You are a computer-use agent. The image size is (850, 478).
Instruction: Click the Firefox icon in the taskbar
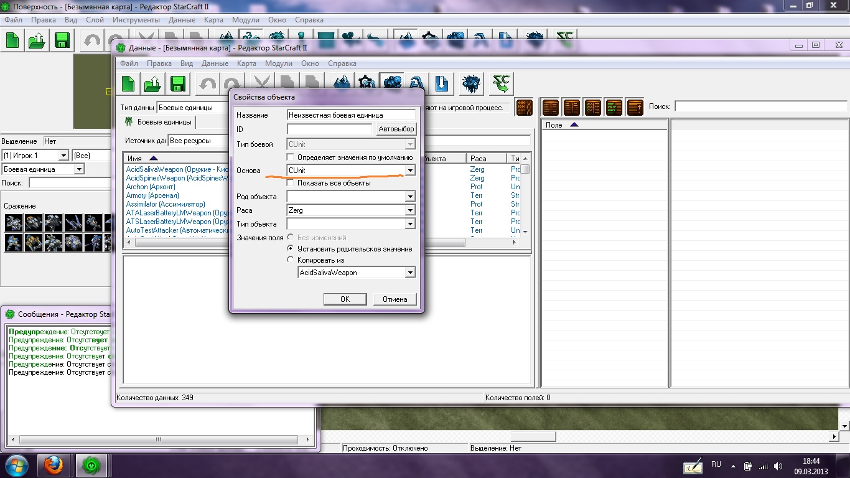point(54,465)
